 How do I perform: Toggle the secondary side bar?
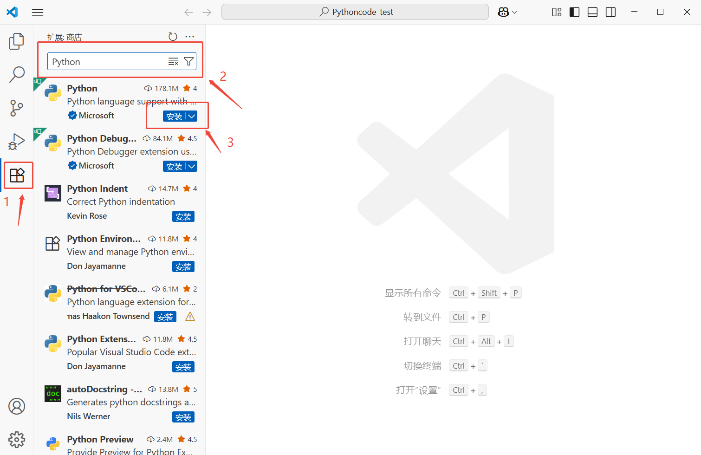611,12
